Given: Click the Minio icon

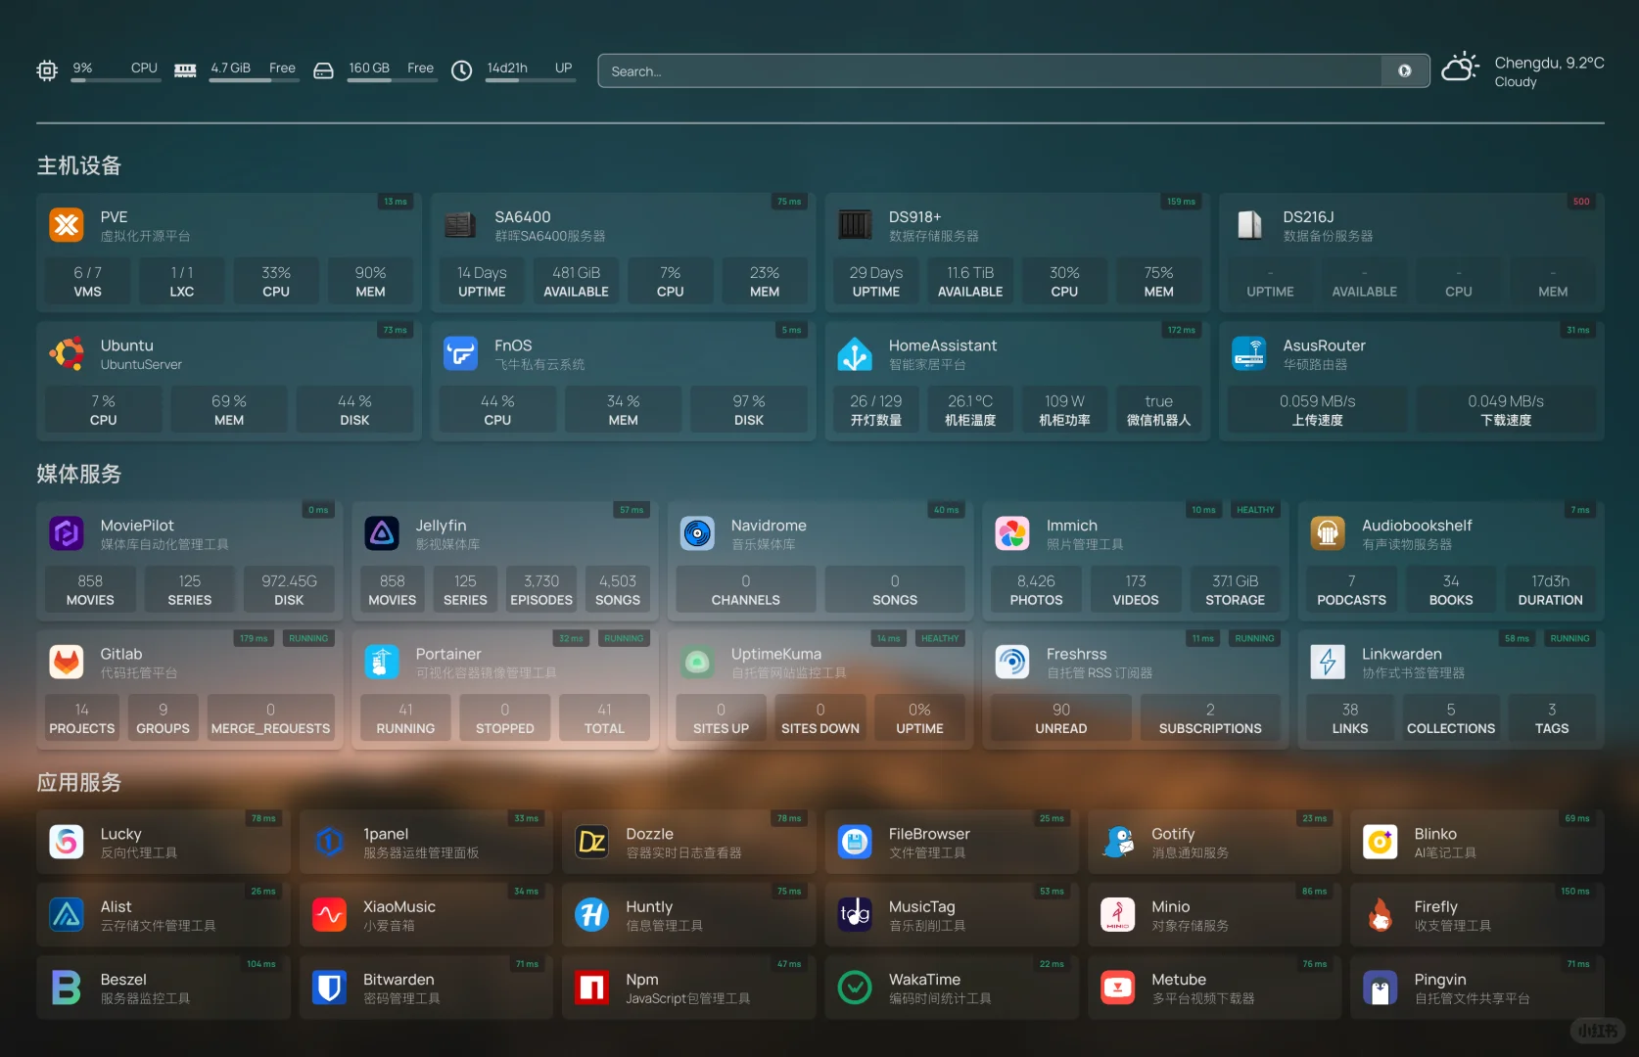Looking at the screenshot, I should [1118, 915].
